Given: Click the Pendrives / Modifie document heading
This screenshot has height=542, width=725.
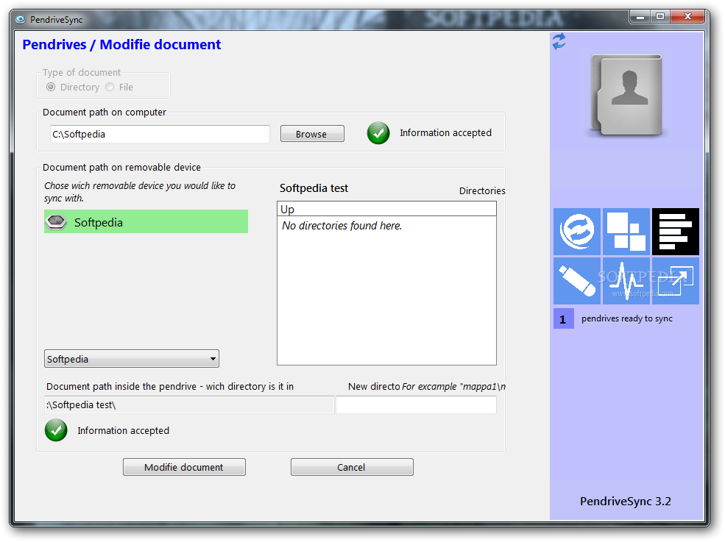Looking at the screenshot, I should pos(121,44).
